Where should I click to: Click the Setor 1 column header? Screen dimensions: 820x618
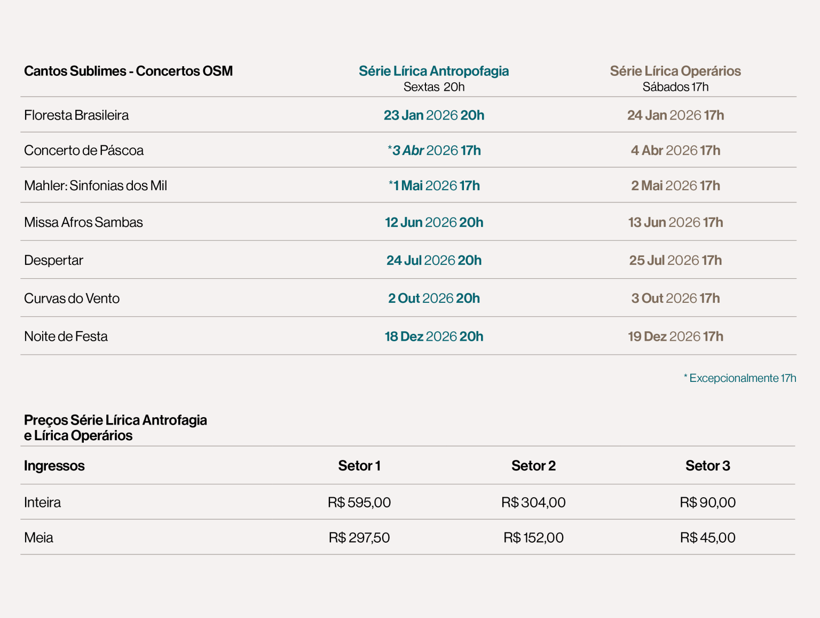(x=359, y=466)
